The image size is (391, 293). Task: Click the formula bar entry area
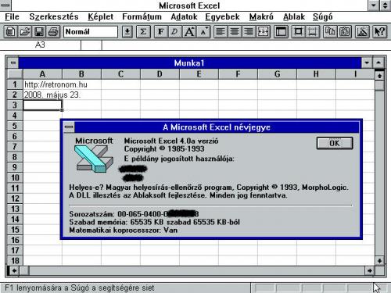coord(246,45)
